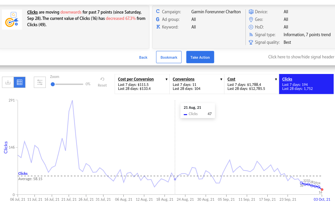This screenshot has width=335, height=207.
Task: Open chart settings sliders icon
Action: click(40, 82)
